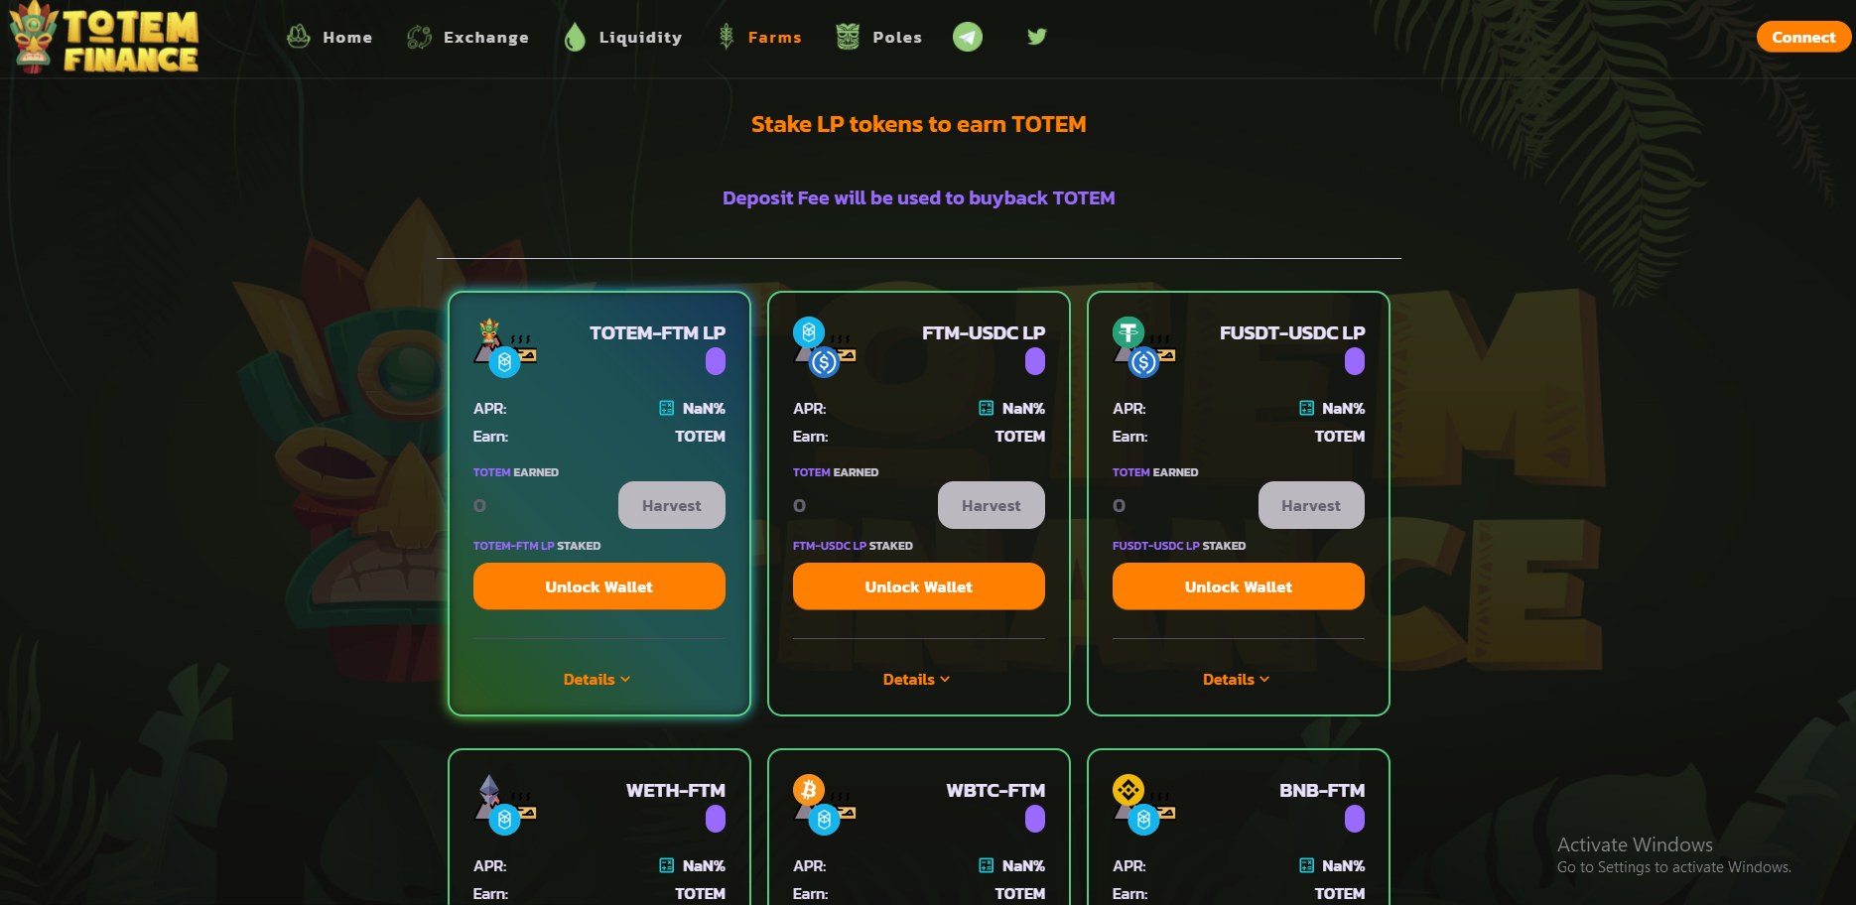Click the purple tag on BNB-FTM card
Viewport: 1856px width, 905px height.
(x=1355, y=819)
